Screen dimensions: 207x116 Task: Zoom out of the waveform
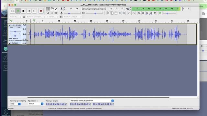[143, 13]
